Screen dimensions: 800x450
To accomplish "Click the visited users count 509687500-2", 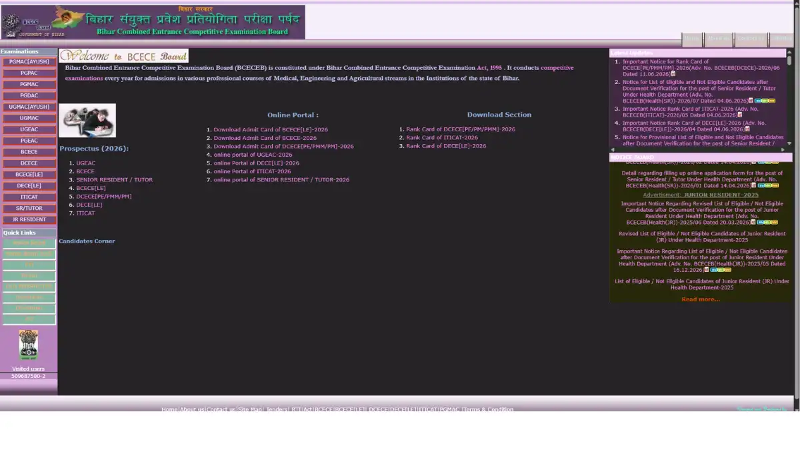I will [28, 377].
